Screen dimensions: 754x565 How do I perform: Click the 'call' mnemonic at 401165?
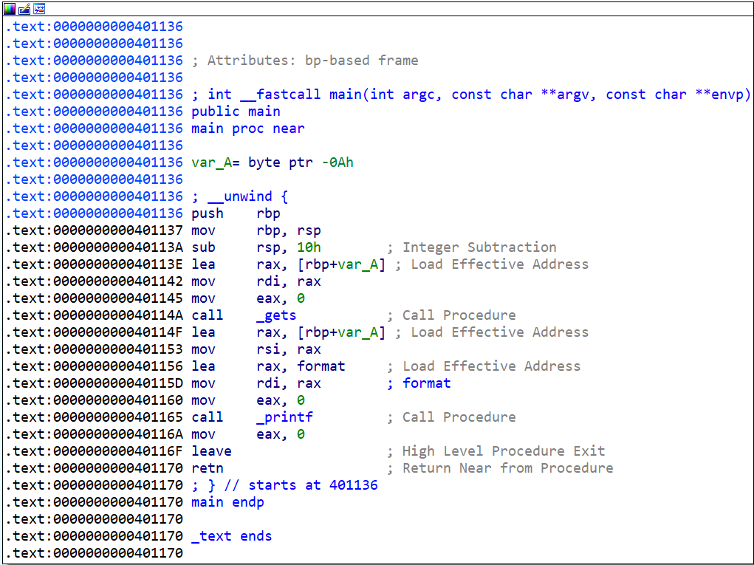pos(208,417)
